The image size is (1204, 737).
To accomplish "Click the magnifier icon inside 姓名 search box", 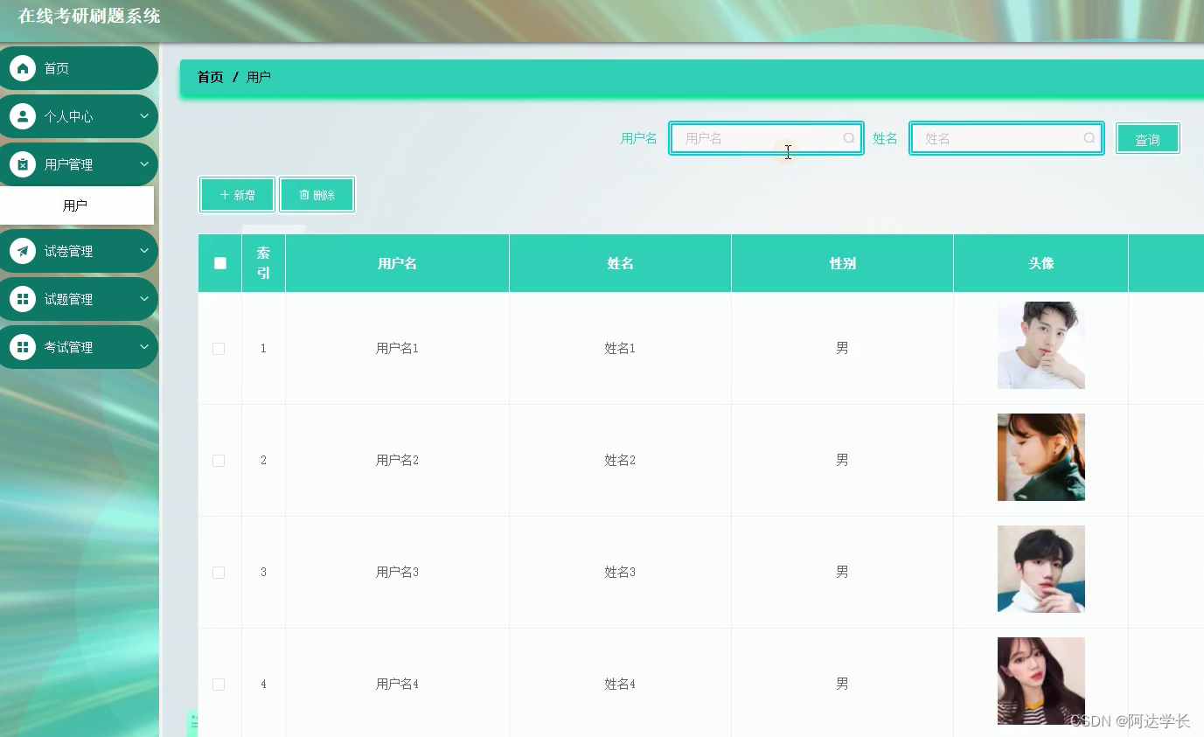I will 1088,137.
